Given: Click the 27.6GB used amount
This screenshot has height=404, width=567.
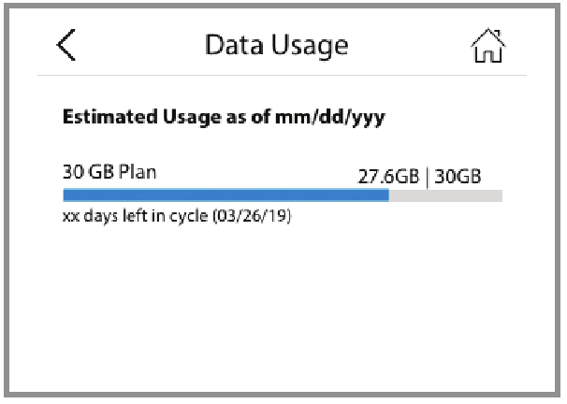Looking at the screenshot, I should 389,177.
